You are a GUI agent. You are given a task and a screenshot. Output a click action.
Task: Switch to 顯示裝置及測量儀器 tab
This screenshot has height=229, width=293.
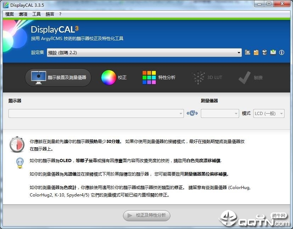(58, 78)
